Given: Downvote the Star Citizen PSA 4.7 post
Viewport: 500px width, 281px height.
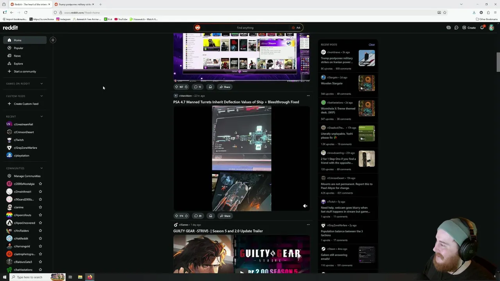Looking at the screenshot, I should [x=186, y=216].
